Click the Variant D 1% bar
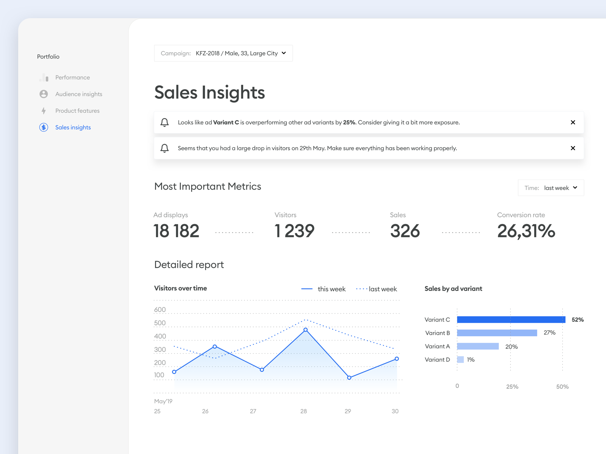 tap(461, 359)
